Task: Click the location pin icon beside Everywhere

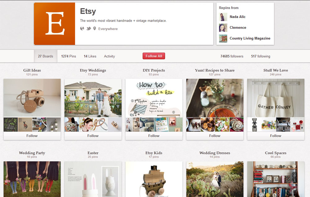Action: pos(95,28)
